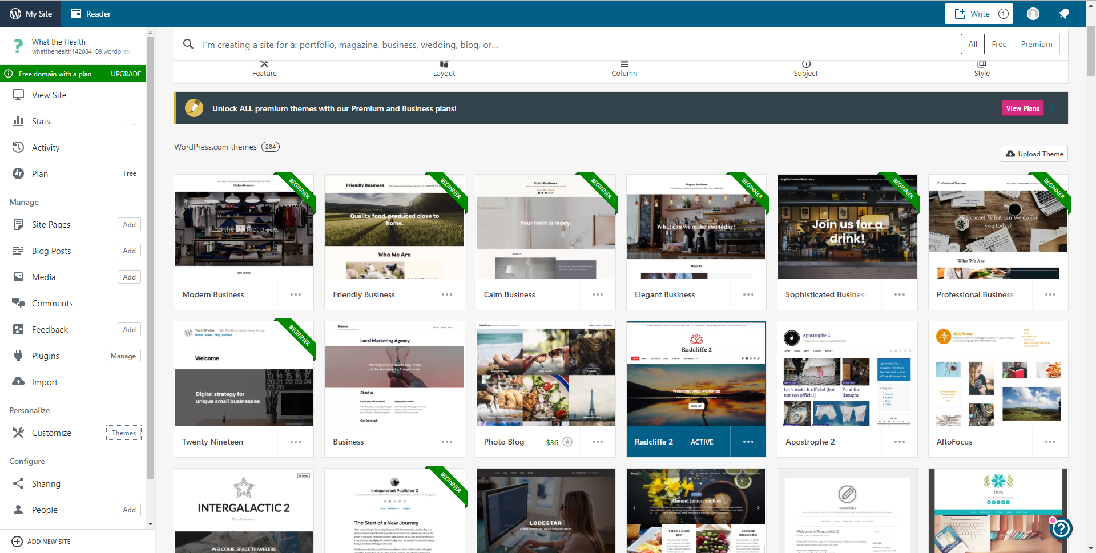1096x553 pixels.
Task: Open more options for Calm Business theme
Action: click(598, 294)
